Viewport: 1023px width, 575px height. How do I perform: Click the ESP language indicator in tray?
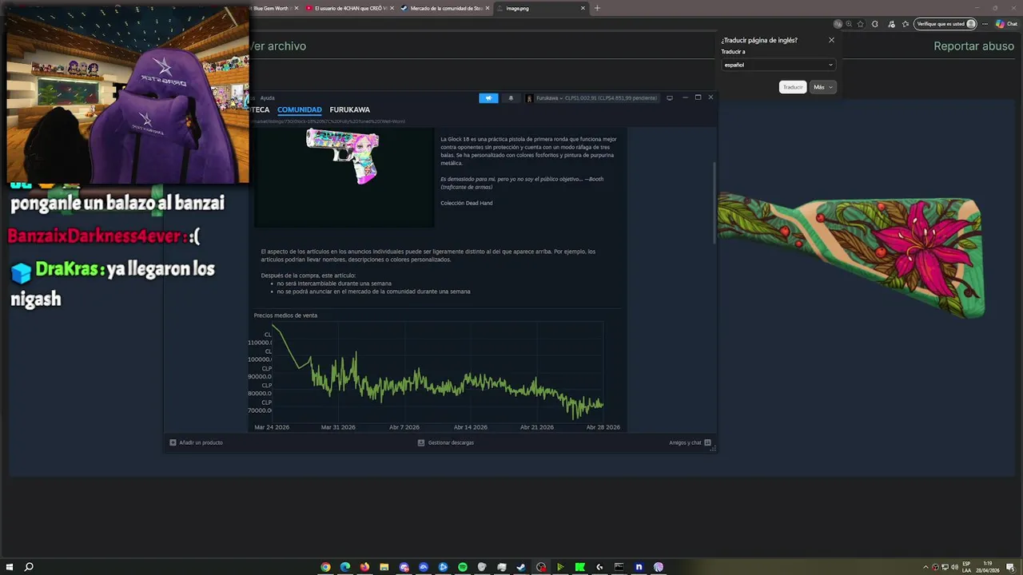967,567
